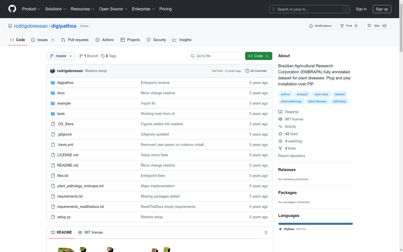
Task: Click the 1 Branch link
Action: click(x=89, y=56)
